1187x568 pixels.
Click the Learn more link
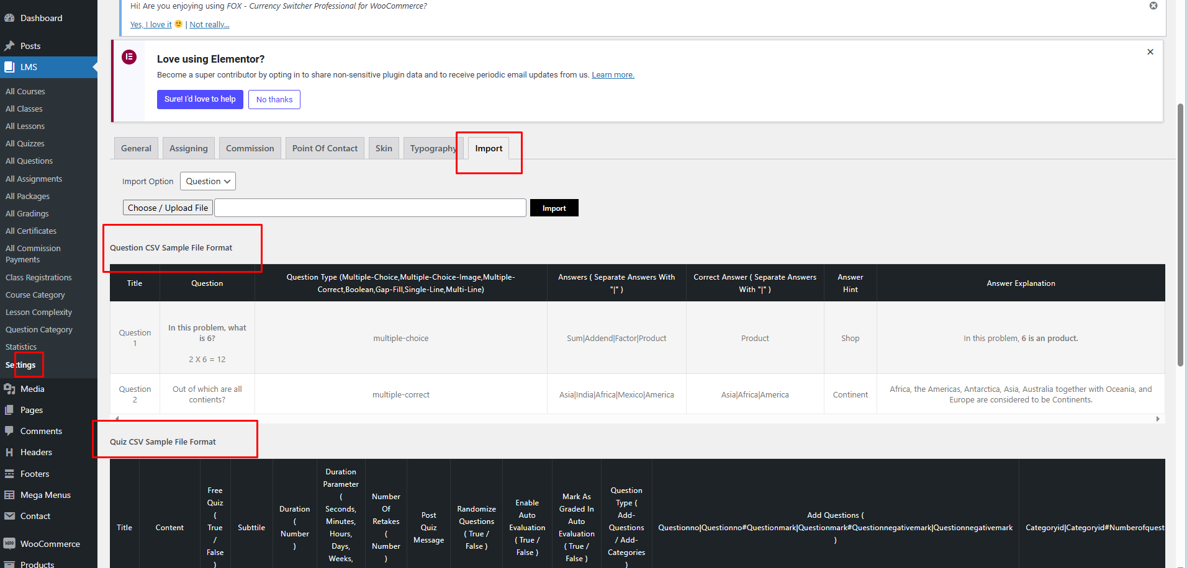(x=613, y=74)
